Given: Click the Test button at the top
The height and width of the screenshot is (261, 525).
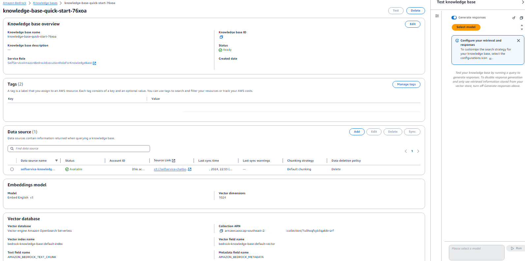Looking at the screenshot, I should 396,11.
